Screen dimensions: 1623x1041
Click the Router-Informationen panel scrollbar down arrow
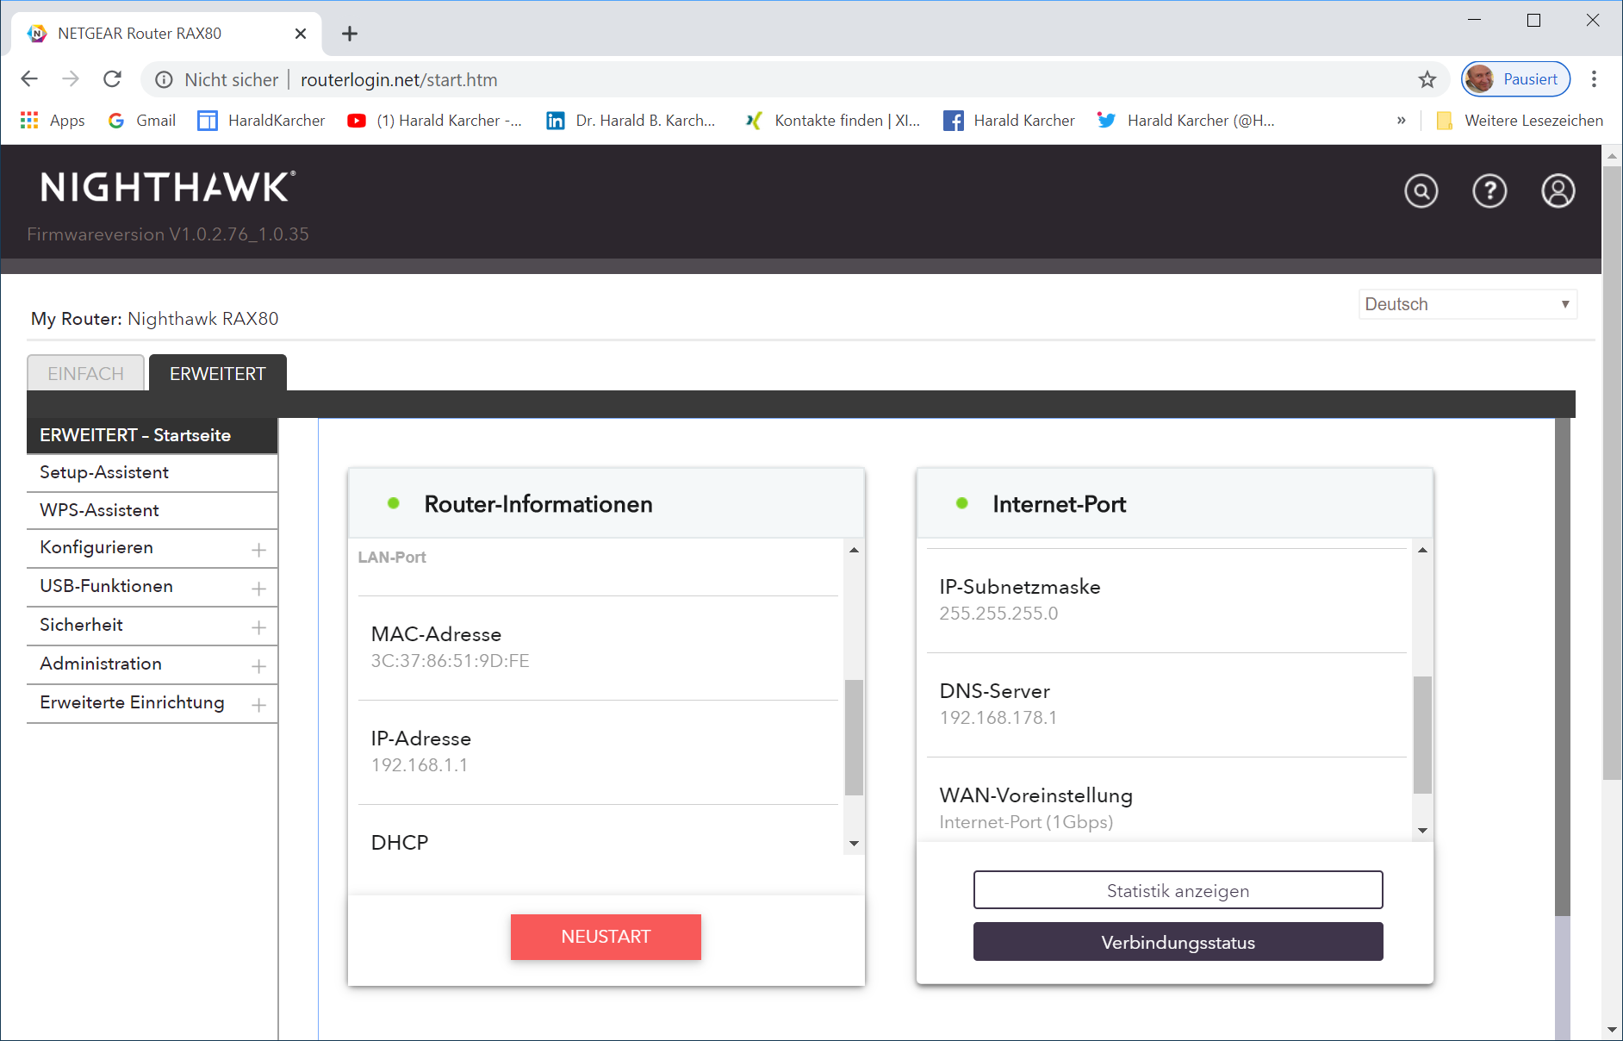click(x=854, y=844)
